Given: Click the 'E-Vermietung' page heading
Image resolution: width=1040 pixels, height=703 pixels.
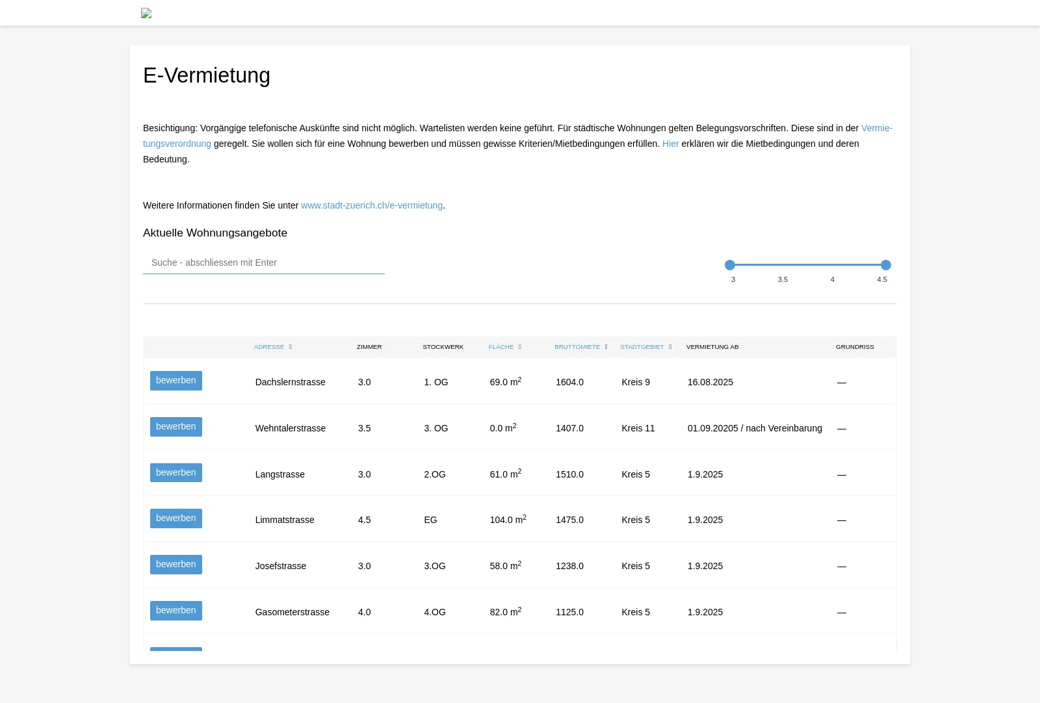Looking at the screenshot, I should (207, 75).
